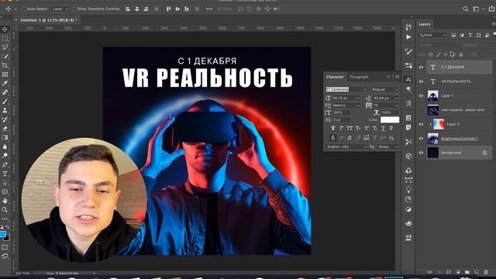The width and height of the screenshot is (496, 279).
Task: Select the Clone Stamp tool
Action: [5, 110]
